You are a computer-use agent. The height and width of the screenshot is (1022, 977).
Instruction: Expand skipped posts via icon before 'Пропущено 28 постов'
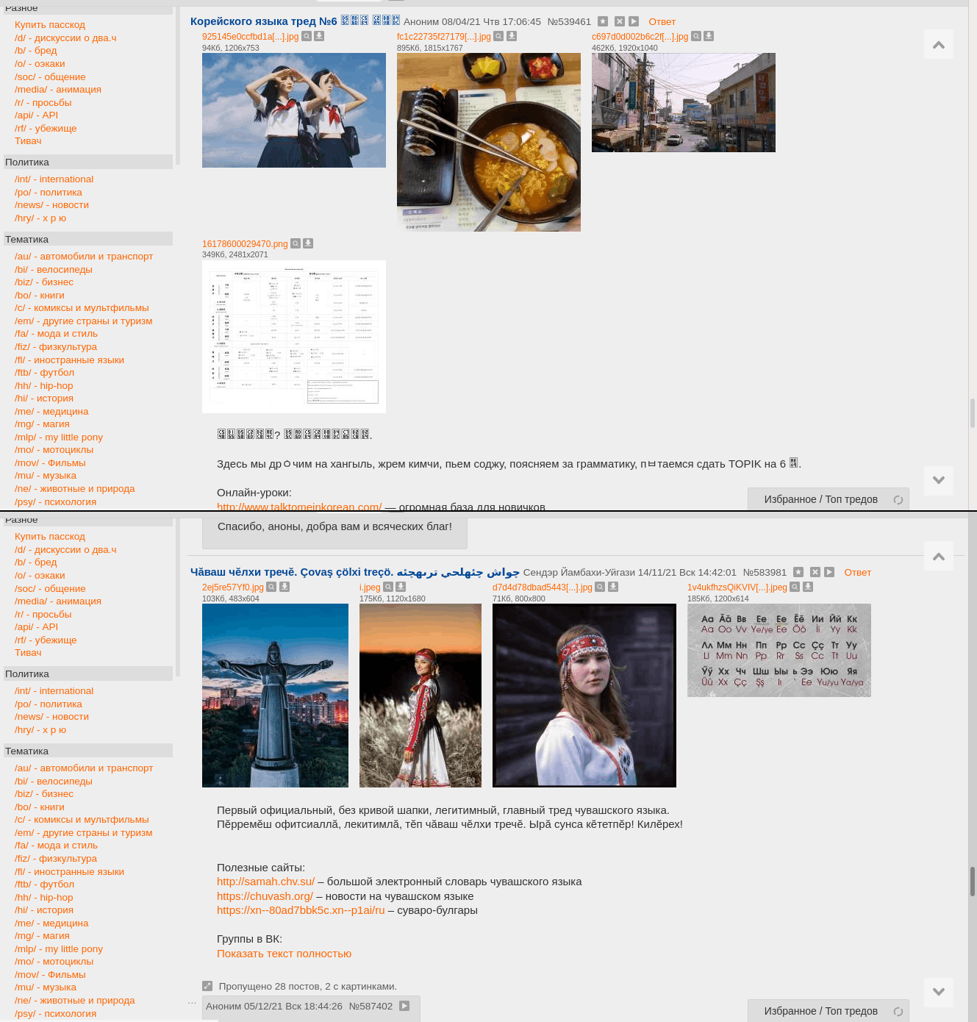pyautogui.click(x=207, y=986)
